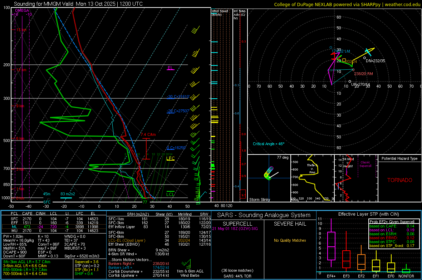Click the Corfidi Downshear line
The width and height of the screenshot is (422, 280).
pyautogui.click(x=139, y=271)
